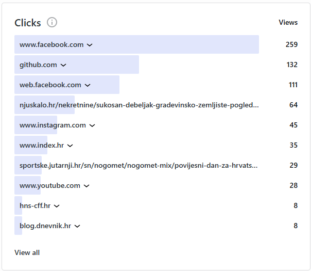
Task: Select the Views column header
Action: coord(288,22)
